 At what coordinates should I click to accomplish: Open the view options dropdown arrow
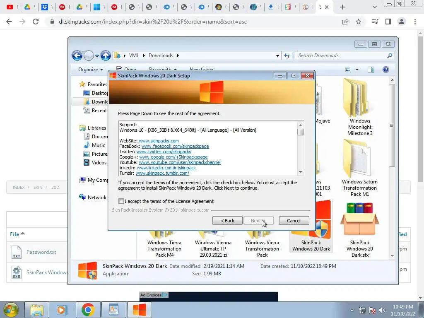pos(357,70)
